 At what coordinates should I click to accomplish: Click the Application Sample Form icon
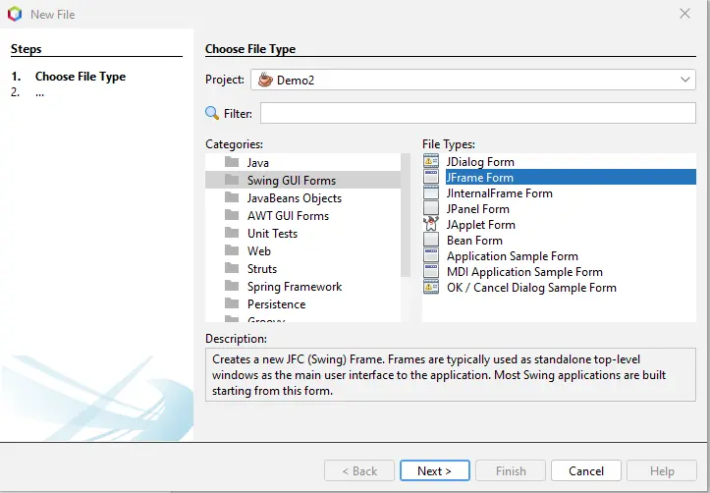pyautogui.click(x=431, y=255)
